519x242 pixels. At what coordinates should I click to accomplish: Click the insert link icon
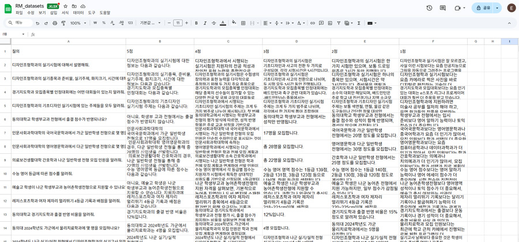click(x=313, y=23)
